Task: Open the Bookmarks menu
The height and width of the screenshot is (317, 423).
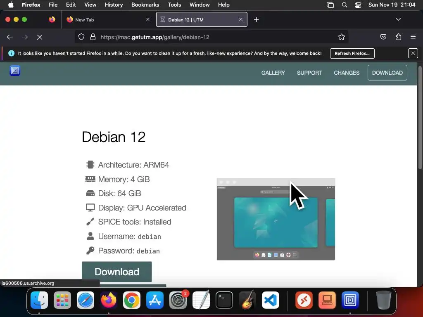Action: 145,5
